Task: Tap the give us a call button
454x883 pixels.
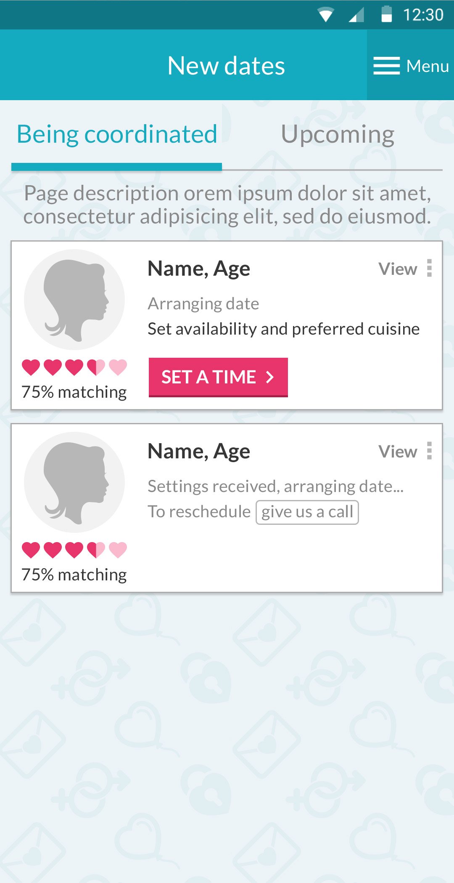Action: 307,512
